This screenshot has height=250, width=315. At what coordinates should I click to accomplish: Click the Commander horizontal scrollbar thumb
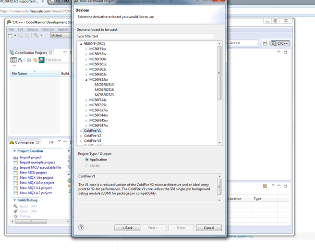pyautogui.click(x=31, y=222)
